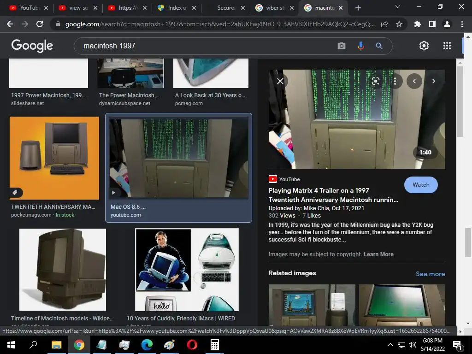The height and width of the screenshot is (354, 472).
Task: Open the Timeline of Macintosh models thumbnail
Action: click(x=63, y=269)
